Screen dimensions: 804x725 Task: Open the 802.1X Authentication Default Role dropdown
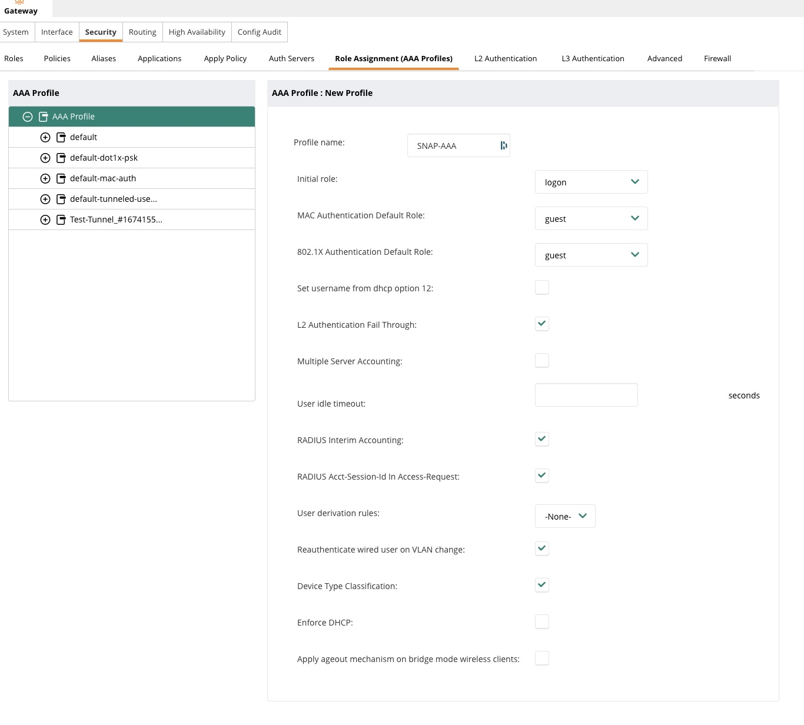click(x=591, y=255)
